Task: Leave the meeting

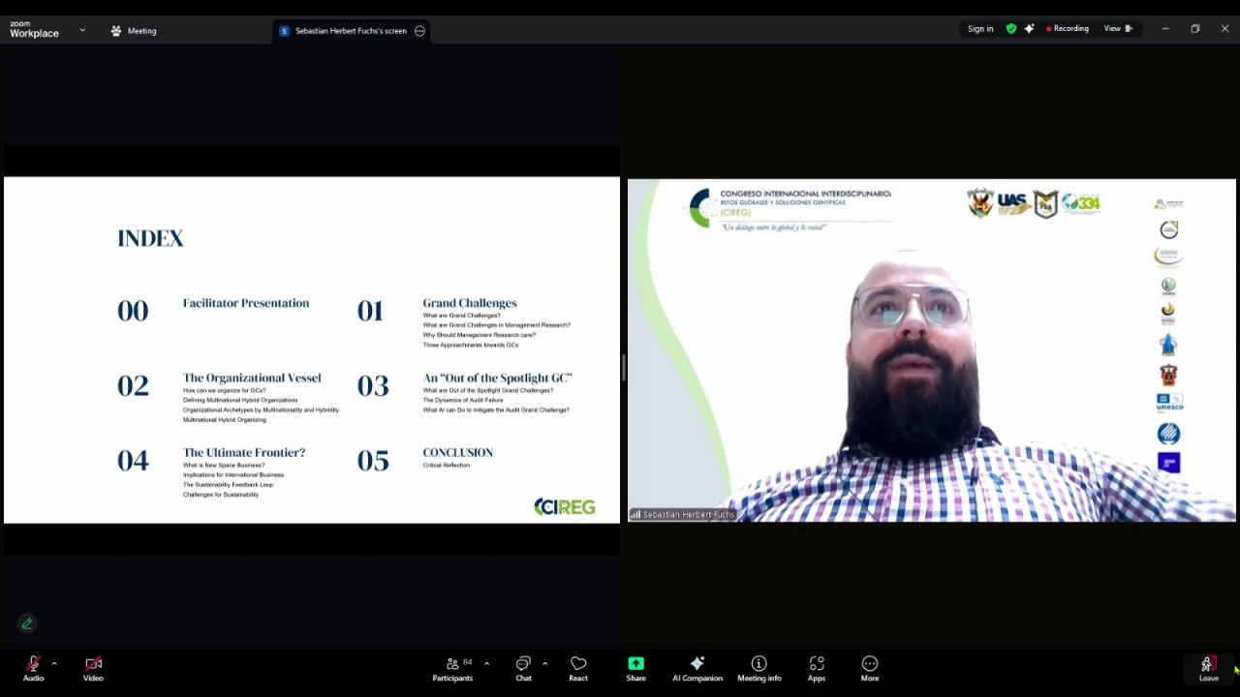Action: (1208, 668)
